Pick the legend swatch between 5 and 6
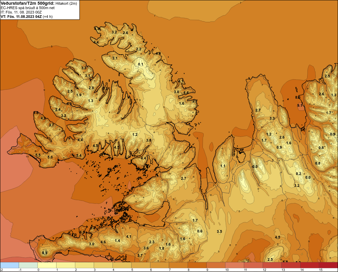Screen dimensions: 338x272 tap(141, 265)
